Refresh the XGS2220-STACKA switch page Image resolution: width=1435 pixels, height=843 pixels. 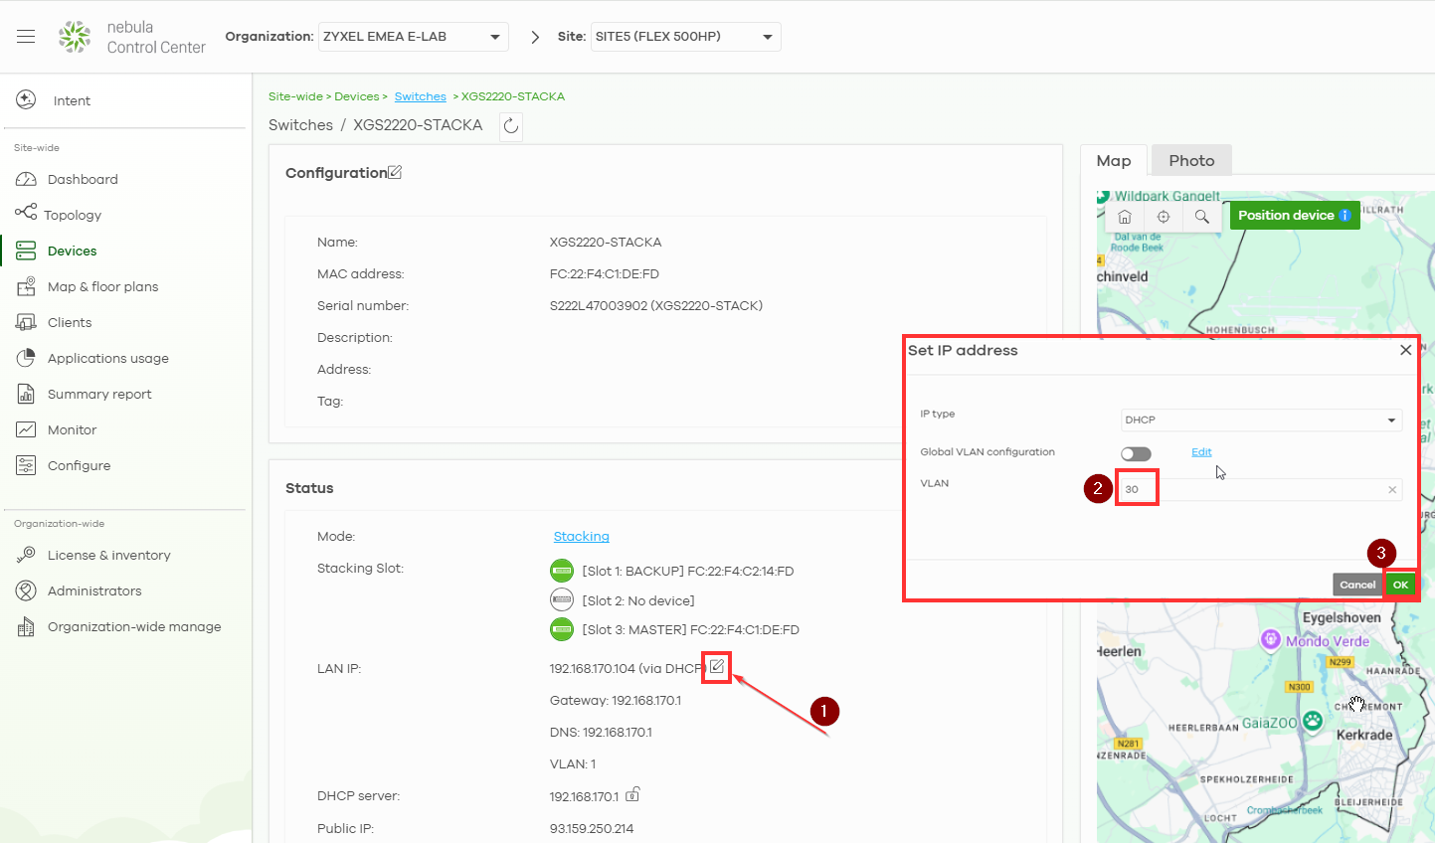point(510,125)
